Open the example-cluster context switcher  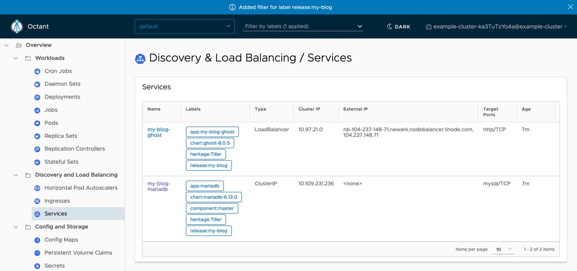click(x=496, y=27)
